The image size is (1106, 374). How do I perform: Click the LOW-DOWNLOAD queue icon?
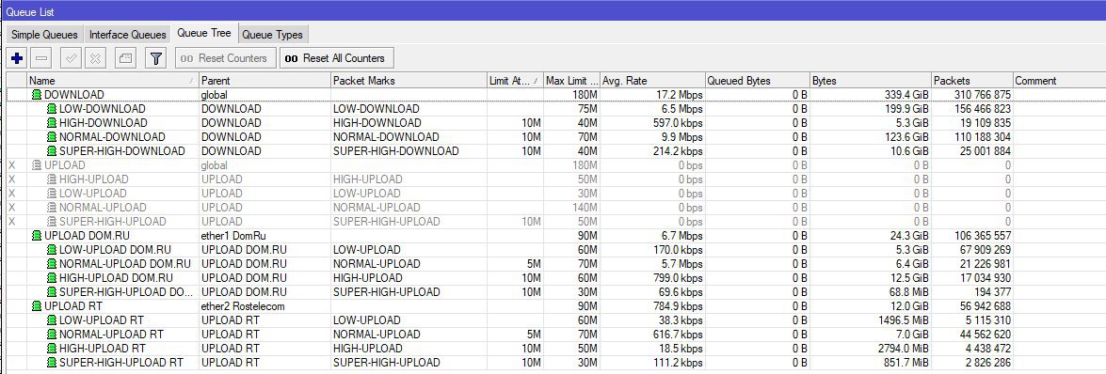pyautogui.click(x=52, y=108)
